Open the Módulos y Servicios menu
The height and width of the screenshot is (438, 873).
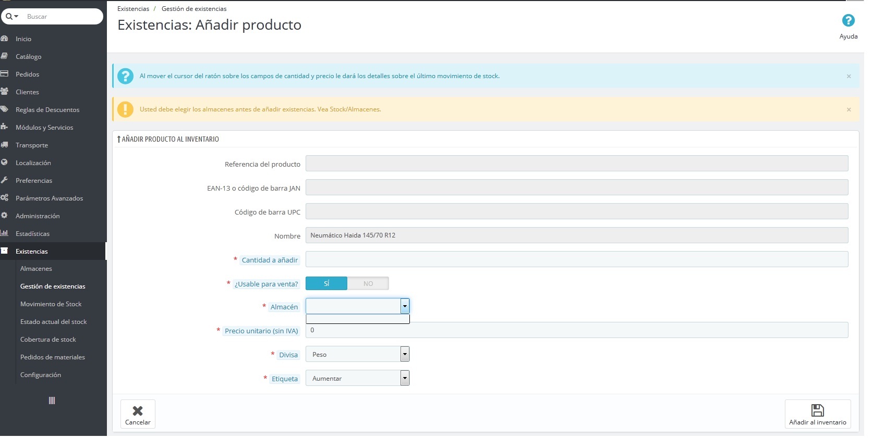point(44,128)
